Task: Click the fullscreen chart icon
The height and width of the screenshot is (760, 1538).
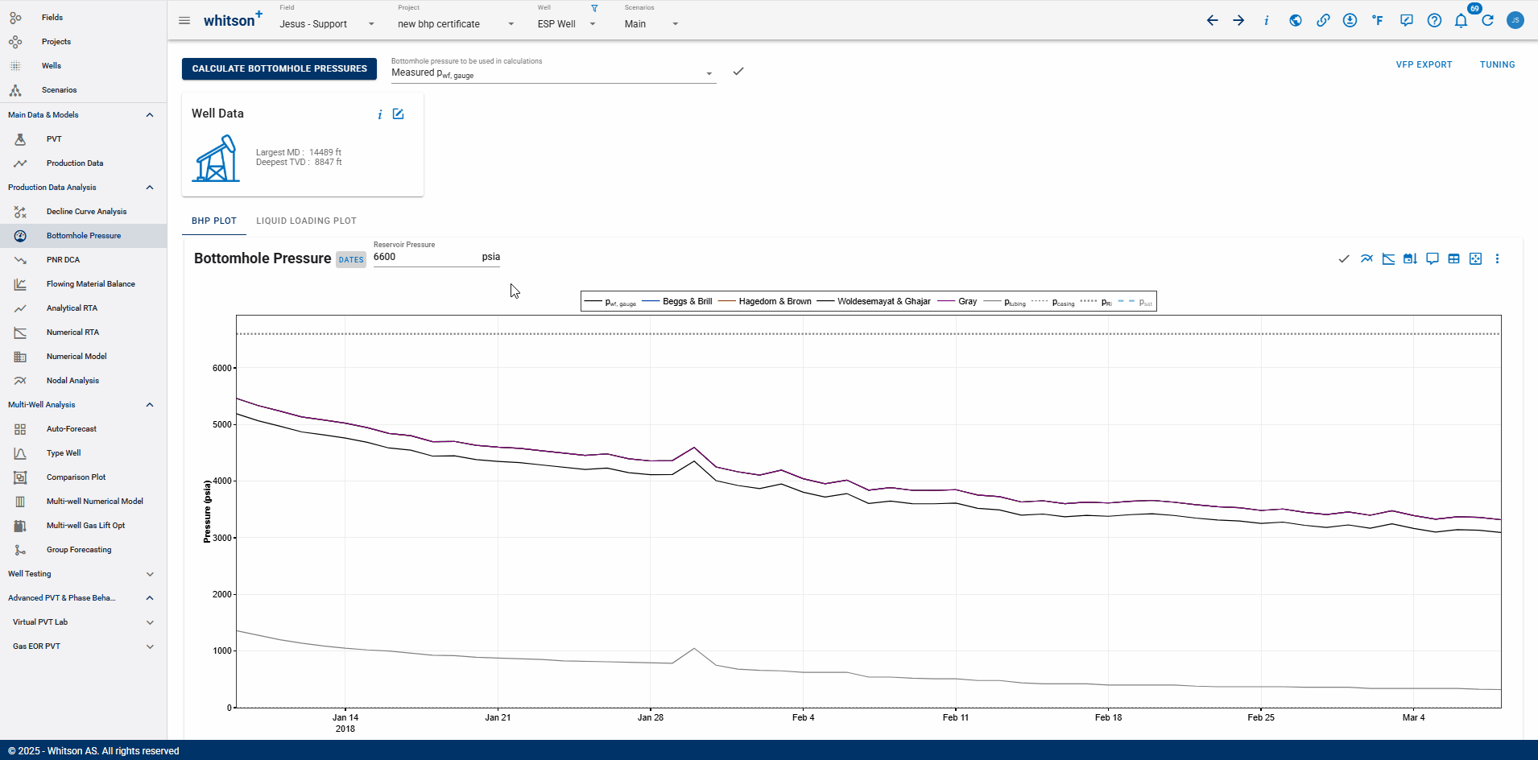Action: (1475, 259)
